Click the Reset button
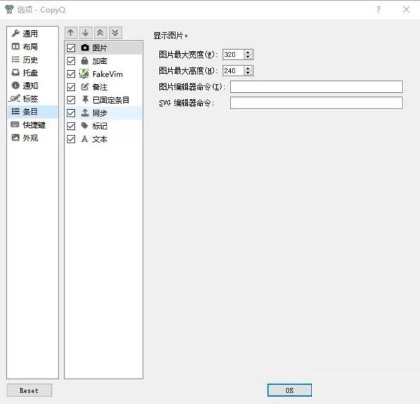Viewport: 420px width, 404px height. click(29, 390)
